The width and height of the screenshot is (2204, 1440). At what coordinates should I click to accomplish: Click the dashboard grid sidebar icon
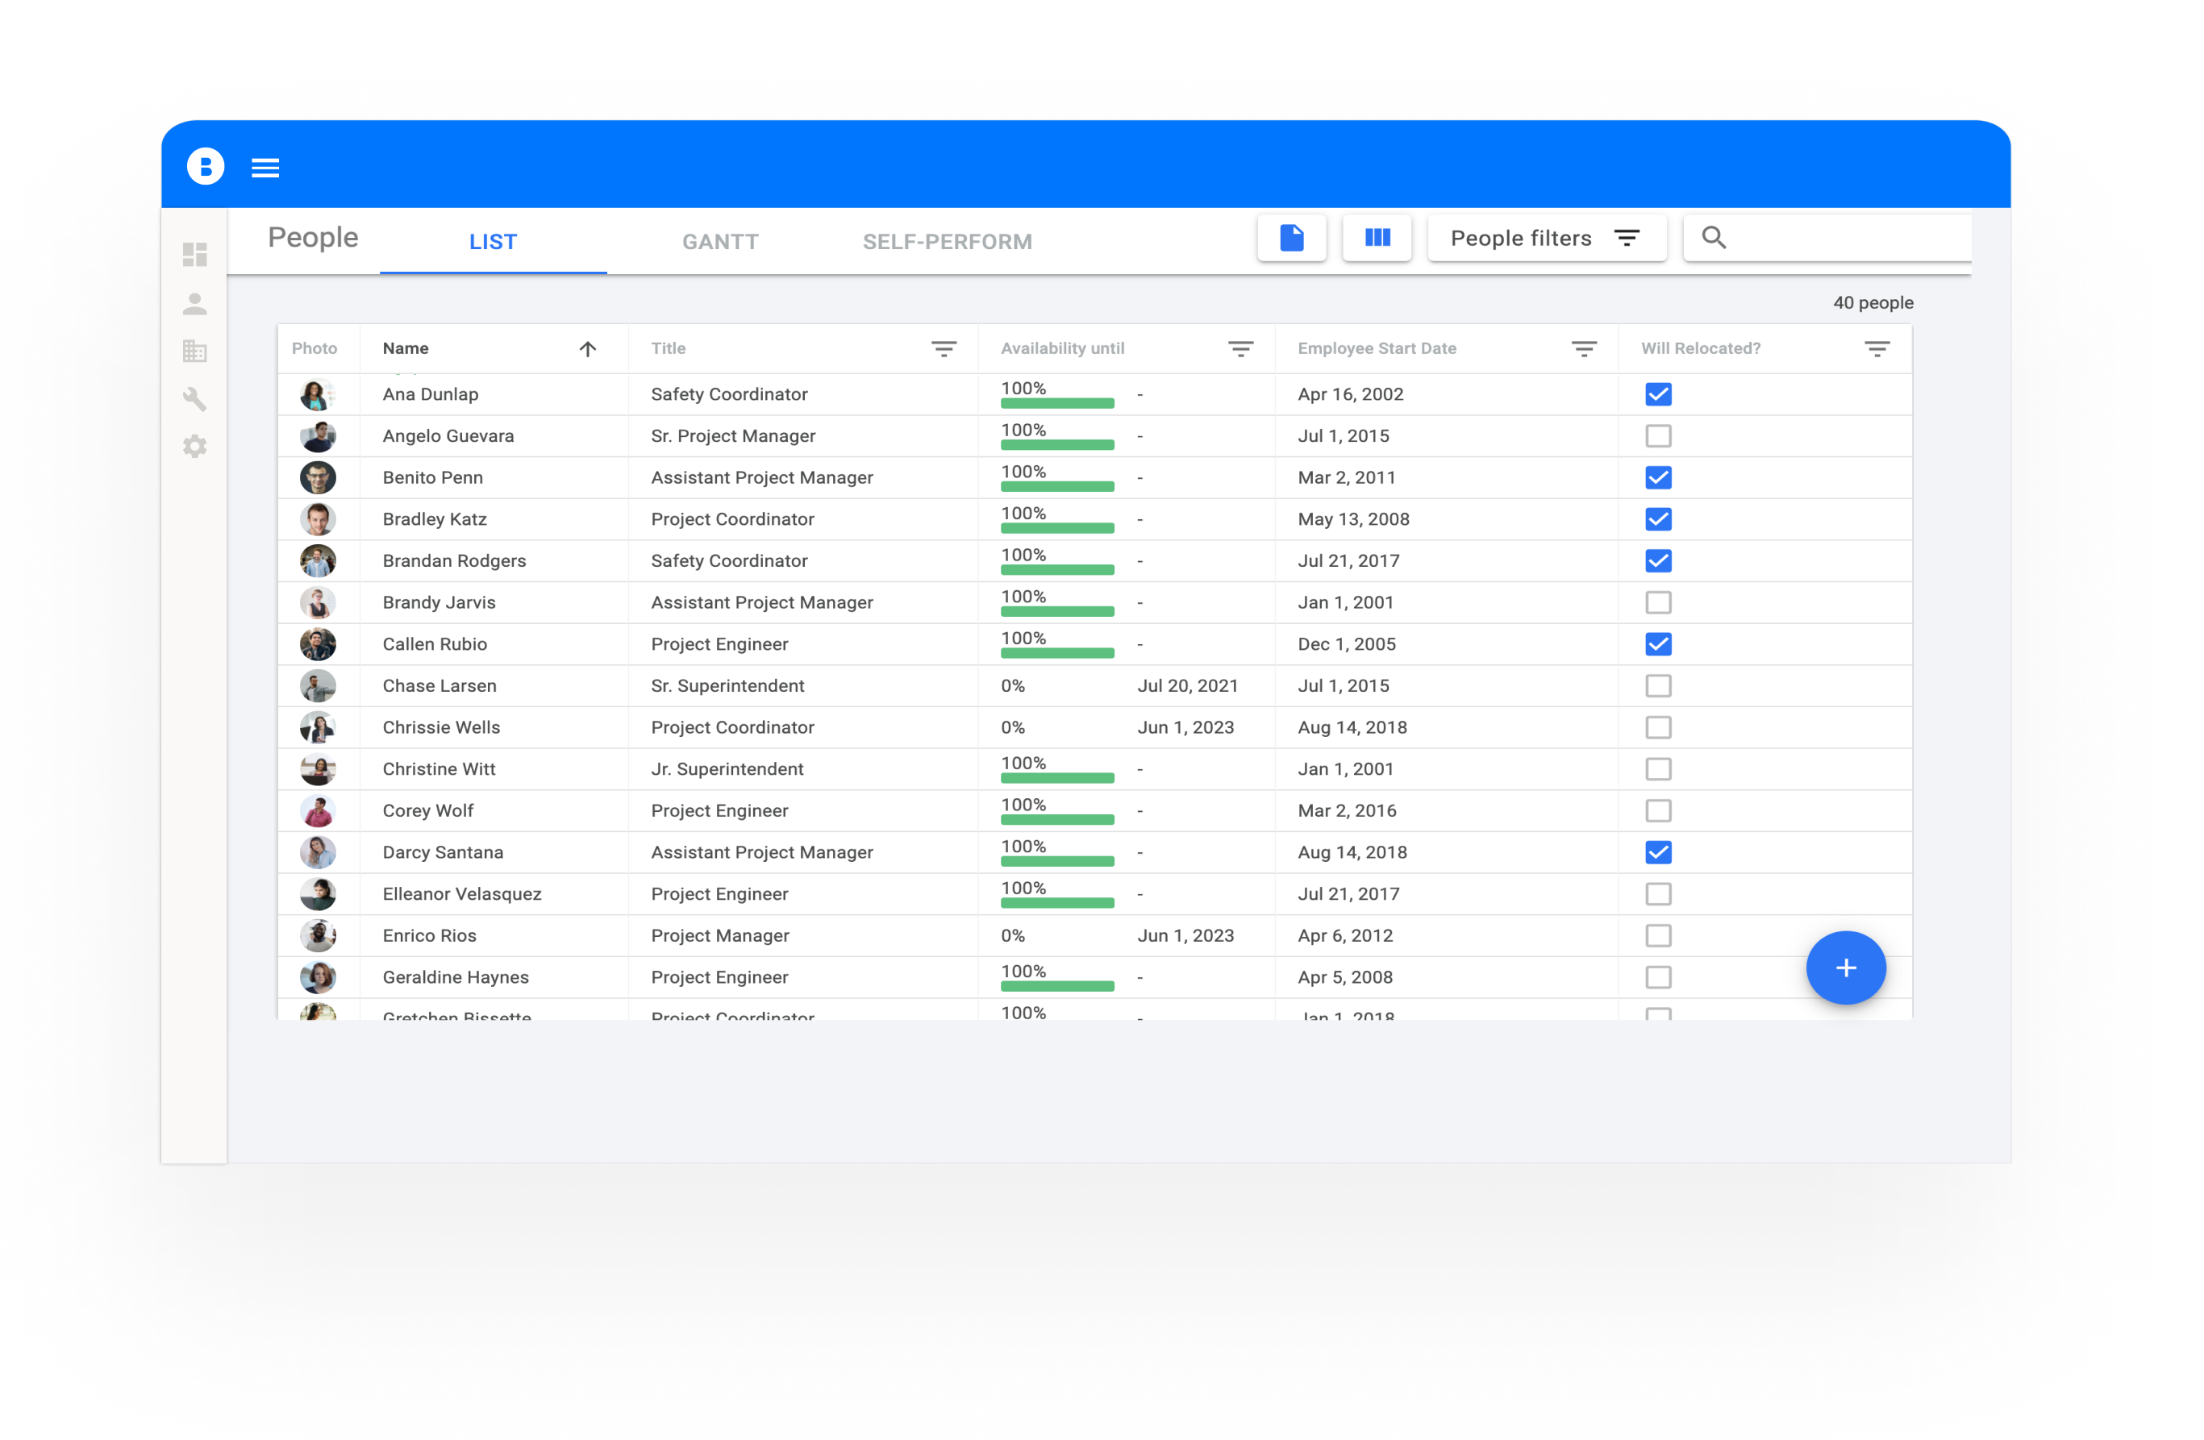(194, 255)
